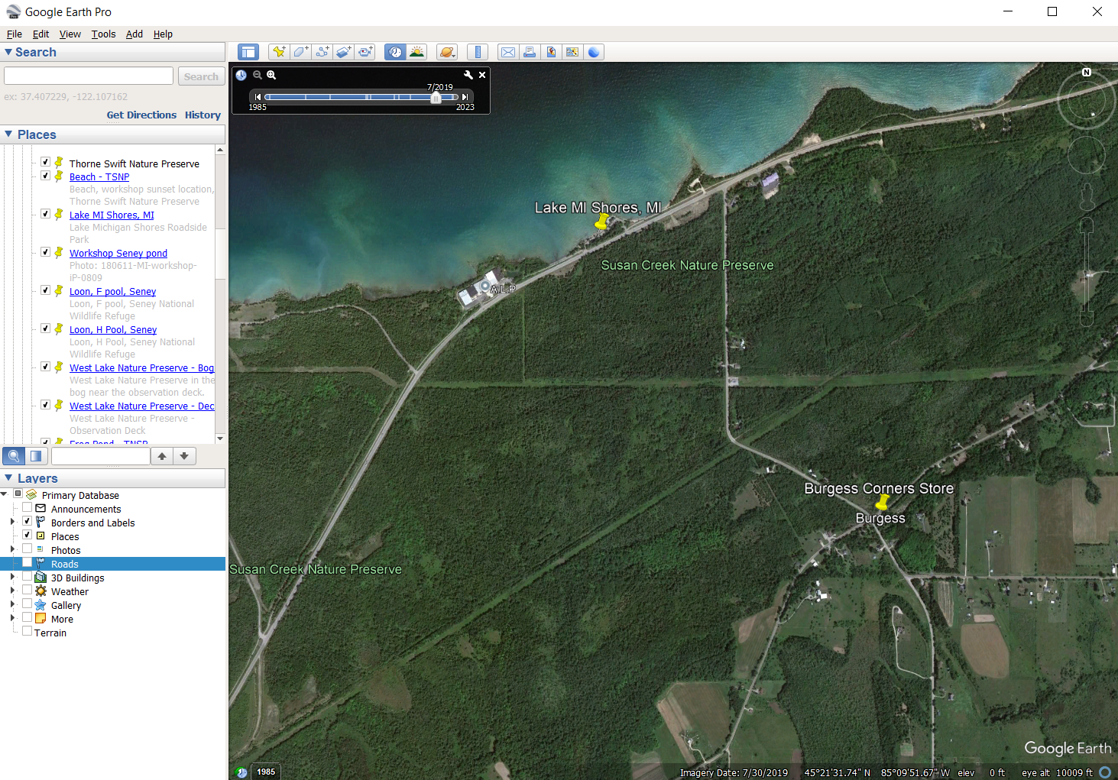Open West Lake Nature Preserve - Bog link
1118x780 pixels.
tap(141, 367)
